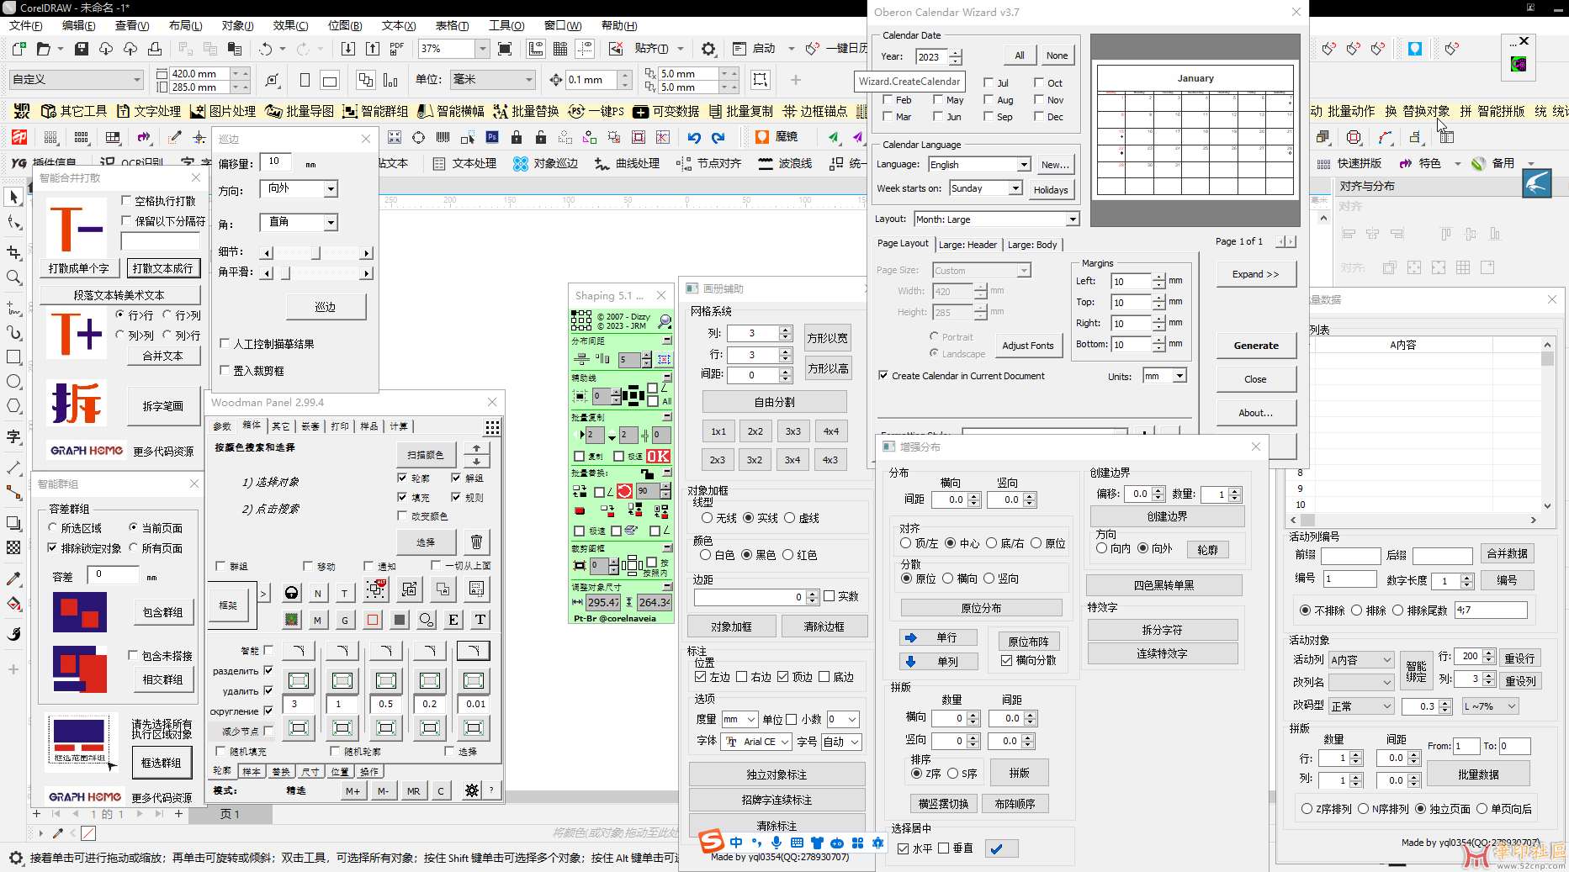Open the 角 直角 dropdown
This screenshot has width=1569, height=872.
(331, 223)
